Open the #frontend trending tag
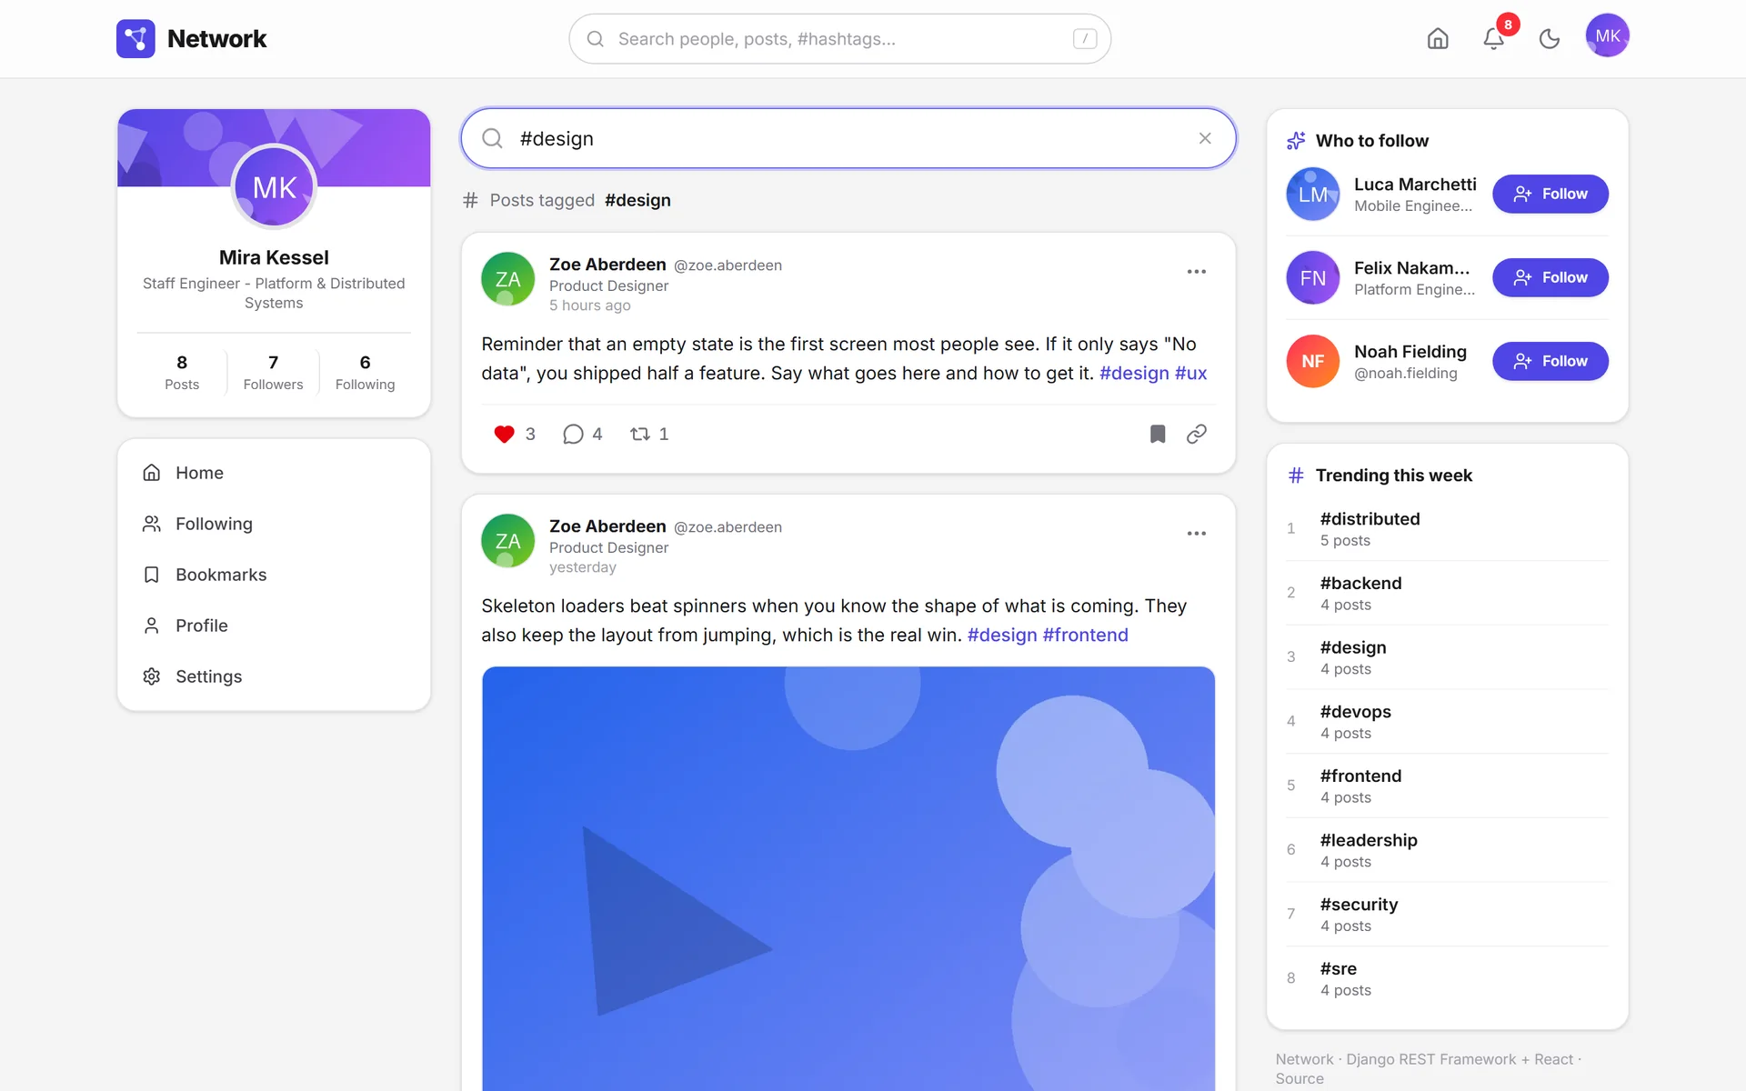 1447,786
